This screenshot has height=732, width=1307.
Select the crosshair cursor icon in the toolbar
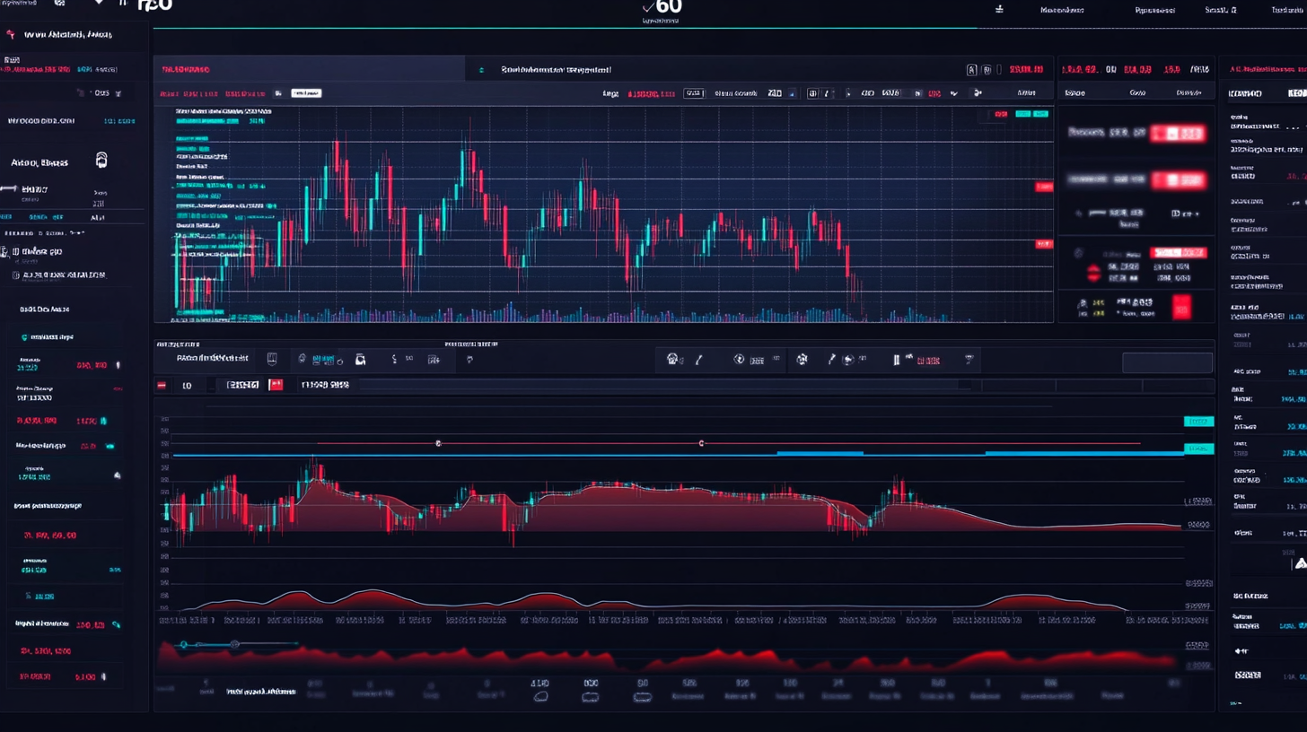[x=739, y=359]
